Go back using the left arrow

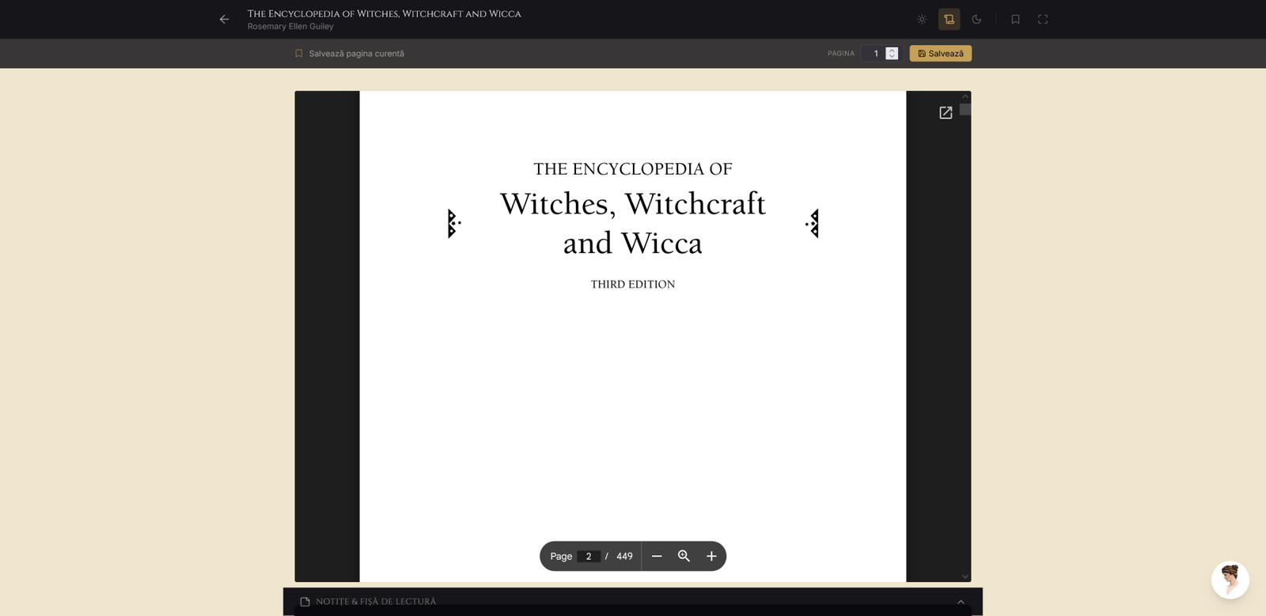[x=225, y=19]
